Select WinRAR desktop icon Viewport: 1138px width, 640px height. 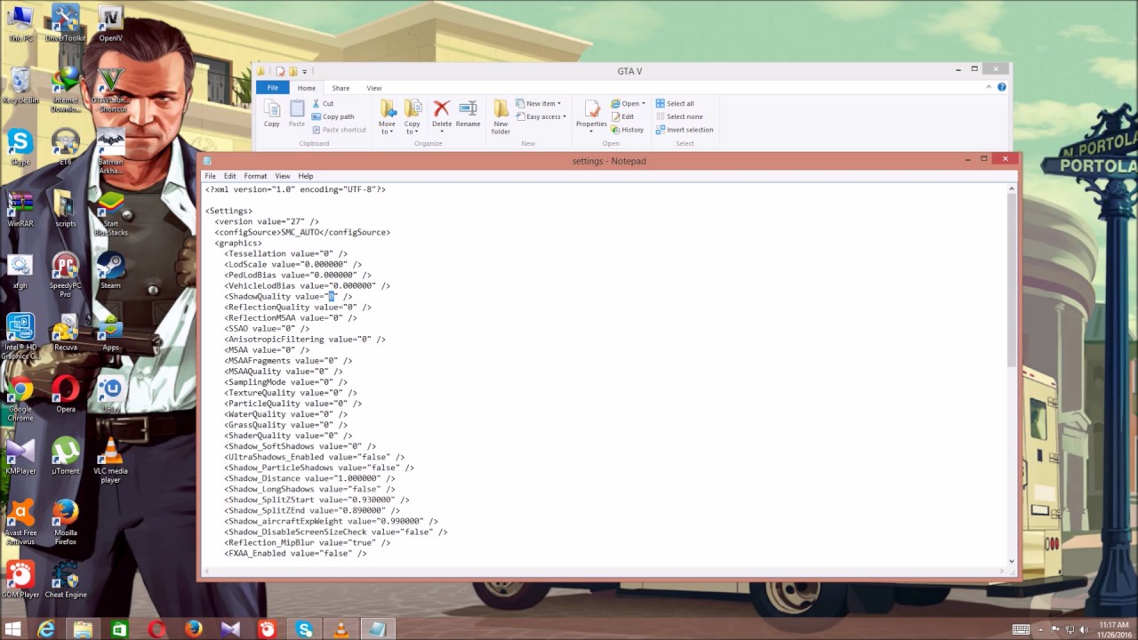click(20, 209)
